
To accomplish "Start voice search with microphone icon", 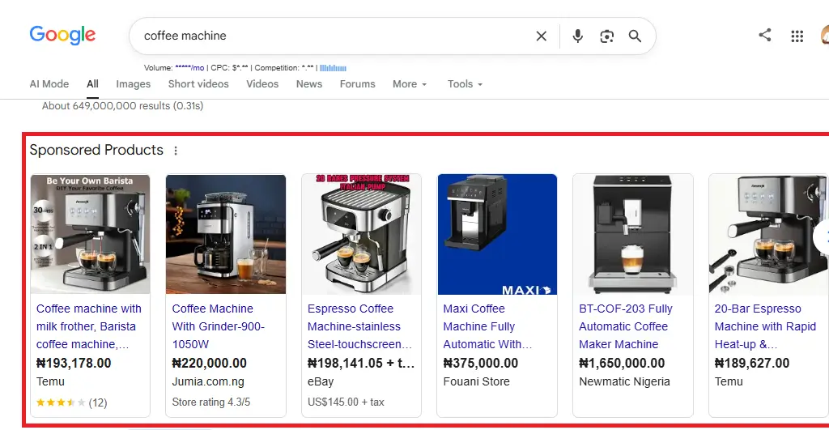I will 578,36.
